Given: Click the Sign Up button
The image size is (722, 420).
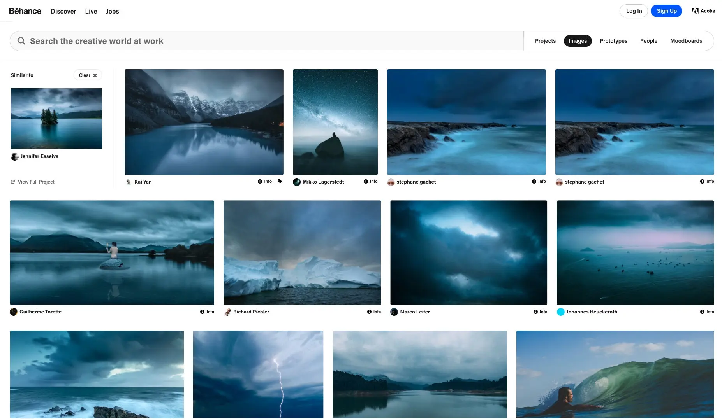Looking at the screenshot, I should tap(666, 11).
